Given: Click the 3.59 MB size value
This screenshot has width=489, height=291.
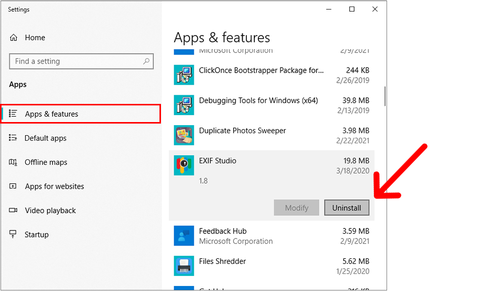Looking at the screenshot, I should [356, 231].
